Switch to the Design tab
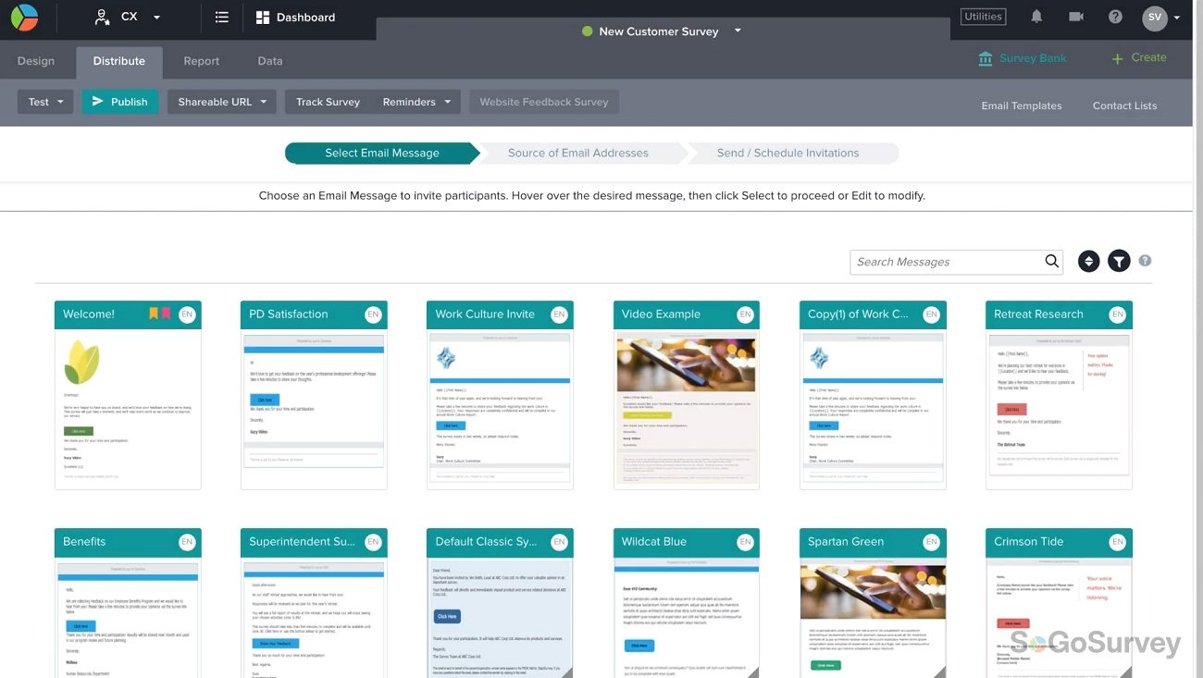 35,60
